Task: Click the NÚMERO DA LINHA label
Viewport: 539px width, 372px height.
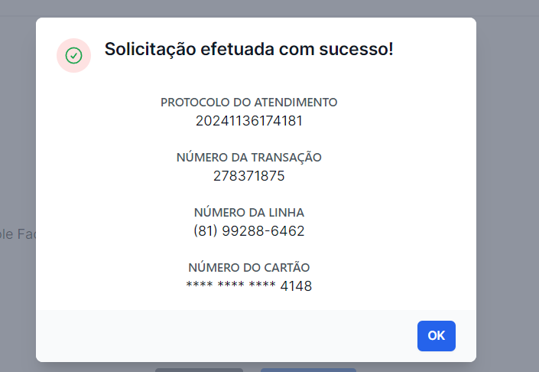Action: [x=249, y=212]
